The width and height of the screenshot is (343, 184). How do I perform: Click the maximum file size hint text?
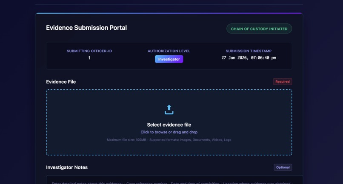tap(169, 140)
